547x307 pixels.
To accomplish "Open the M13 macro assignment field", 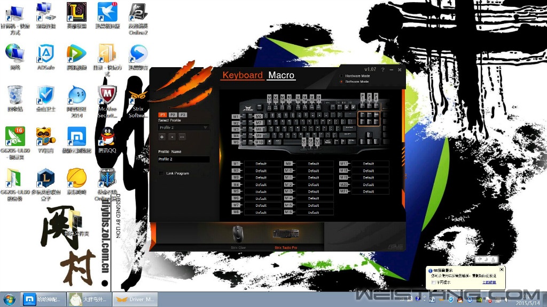I will [x=315, y=191].
